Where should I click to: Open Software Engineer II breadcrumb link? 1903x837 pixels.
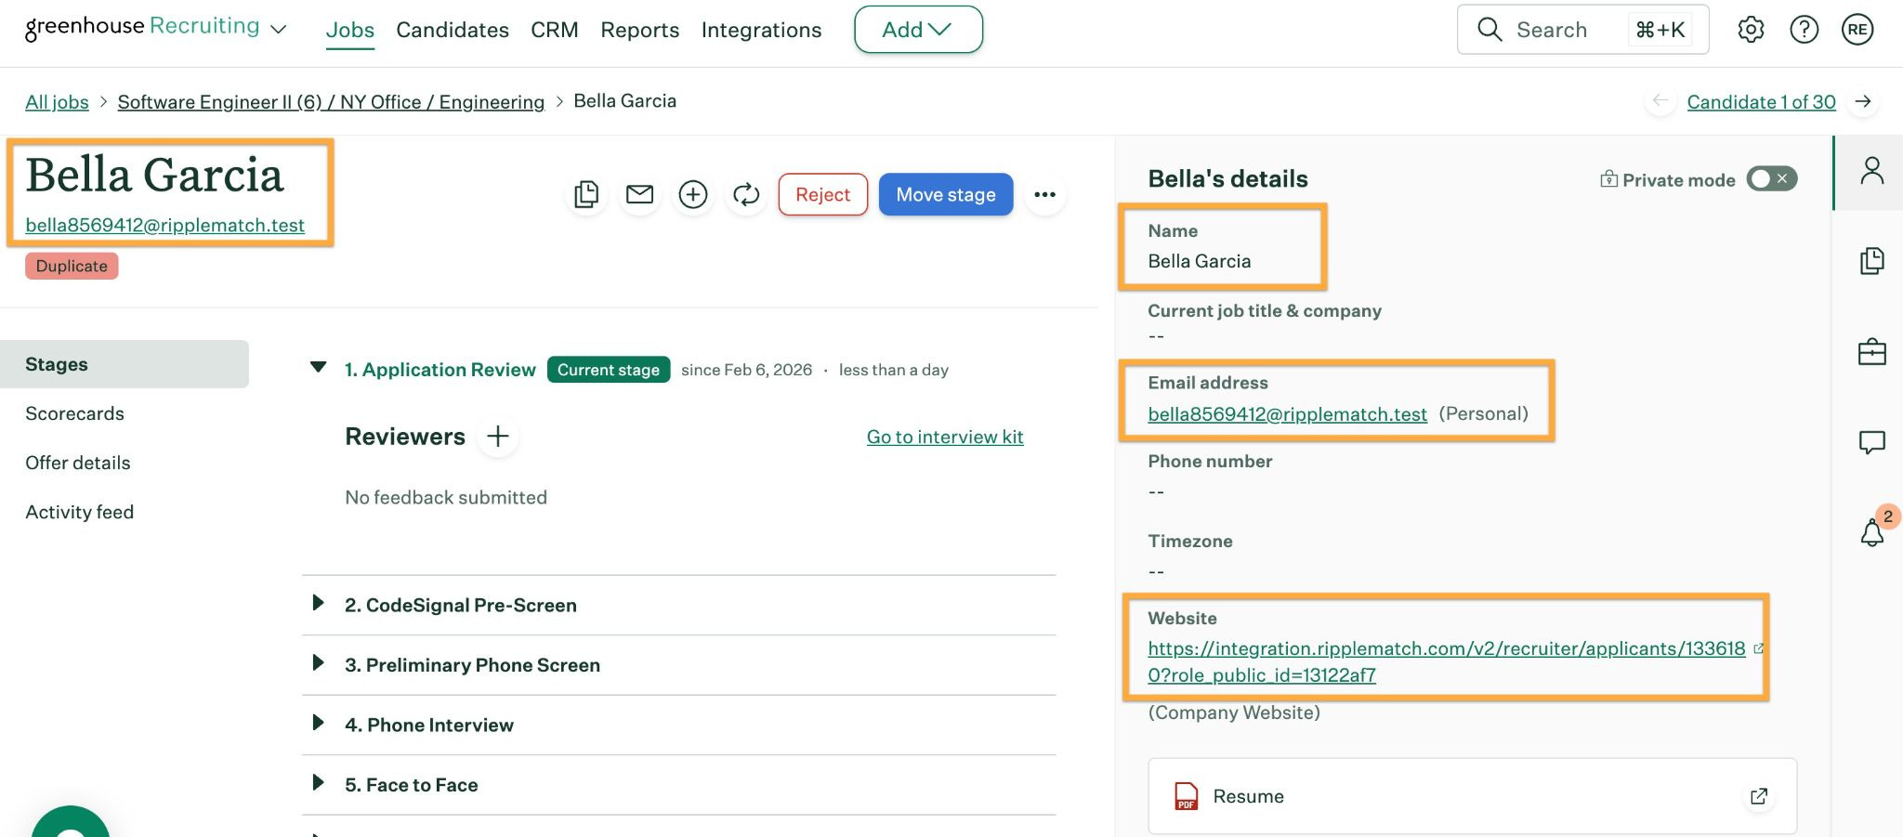[x=331, y=101]
